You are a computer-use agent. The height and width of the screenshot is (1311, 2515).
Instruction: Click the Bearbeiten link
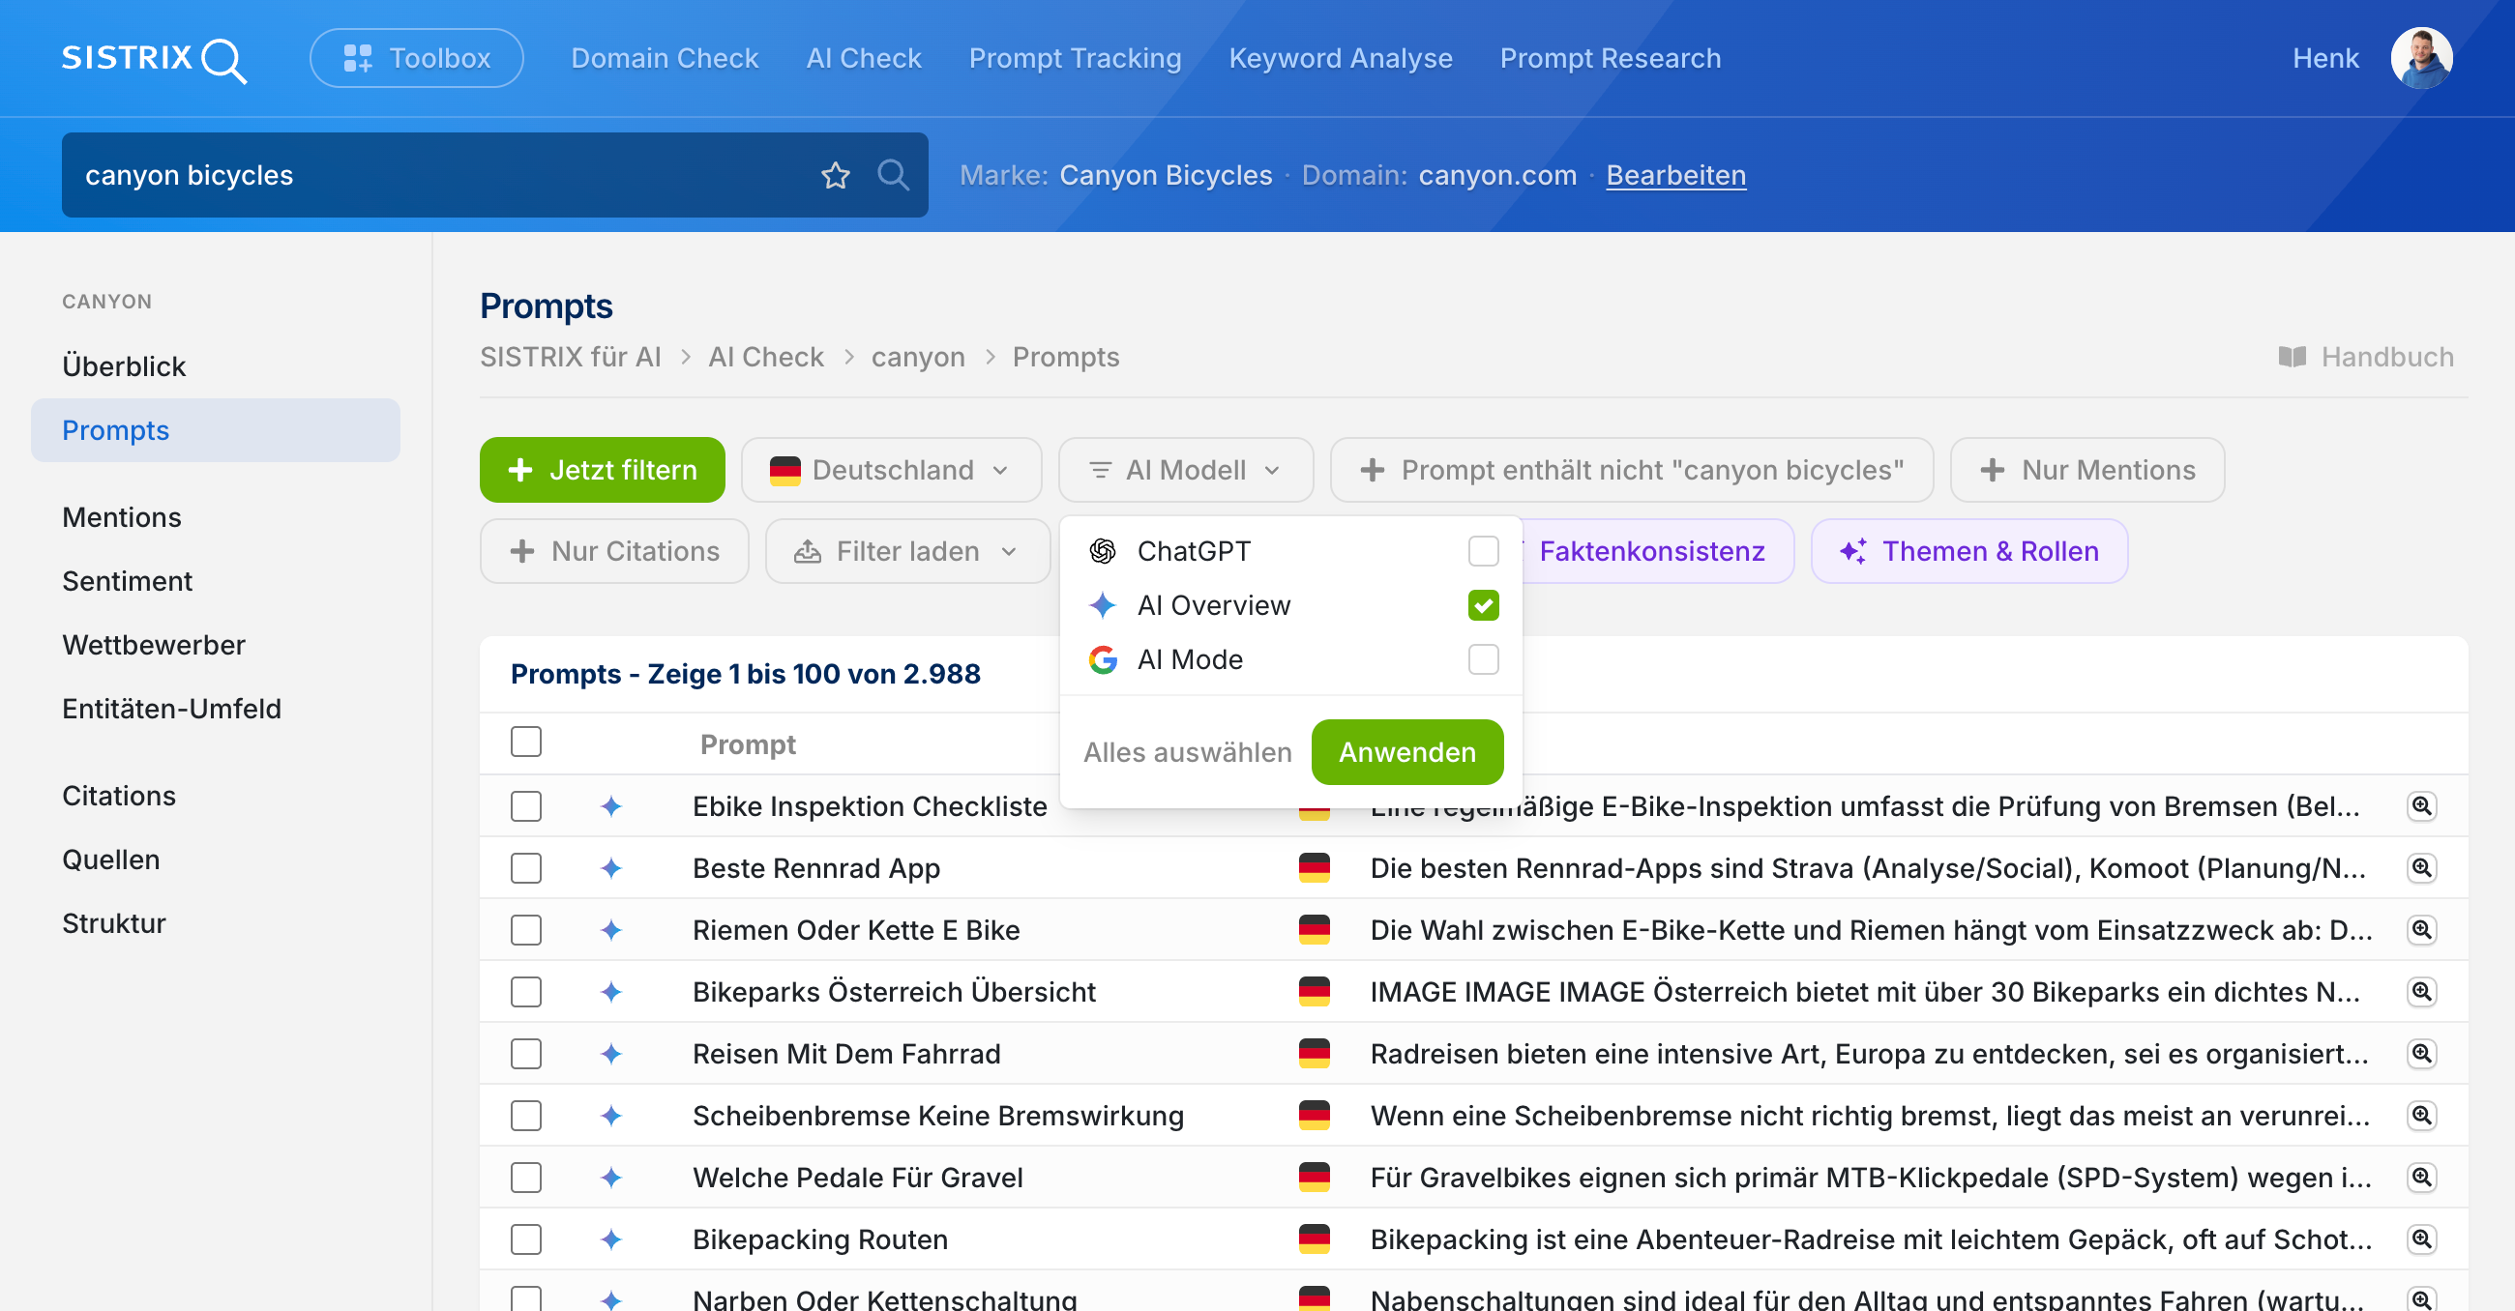pyautogui.click(x=1675, y=176)
